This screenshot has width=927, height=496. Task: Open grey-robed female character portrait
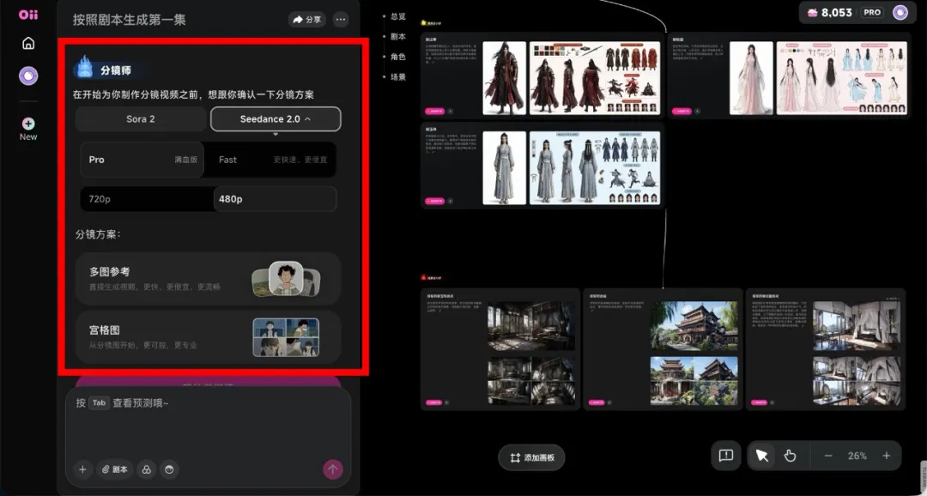pyautogui.click(x=505, y=168)
